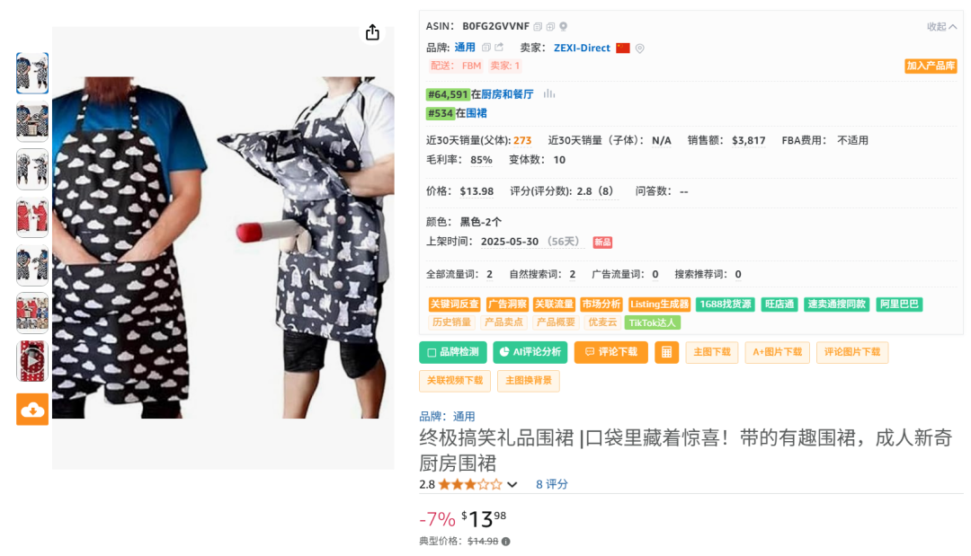Open the 8 评分 reviews link
The image size is (971, 556).
coord(552,484)
